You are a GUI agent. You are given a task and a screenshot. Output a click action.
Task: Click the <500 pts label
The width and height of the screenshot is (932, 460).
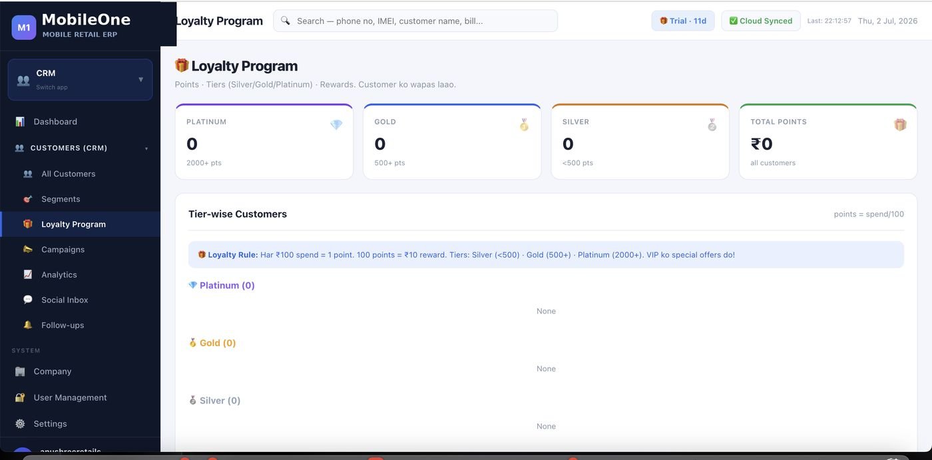click(578, 163)
